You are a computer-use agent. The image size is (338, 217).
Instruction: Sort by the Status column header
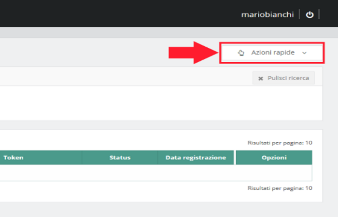(120, 158)
